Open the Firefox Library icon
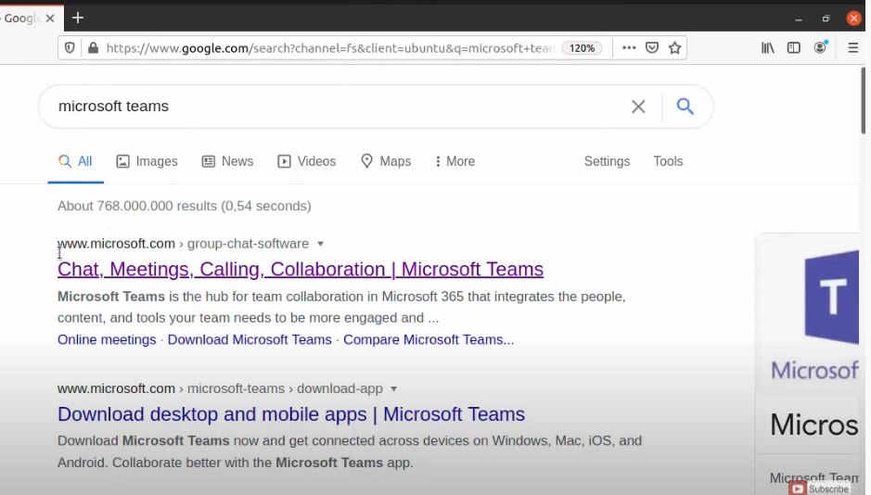 (x=768, y=48)
